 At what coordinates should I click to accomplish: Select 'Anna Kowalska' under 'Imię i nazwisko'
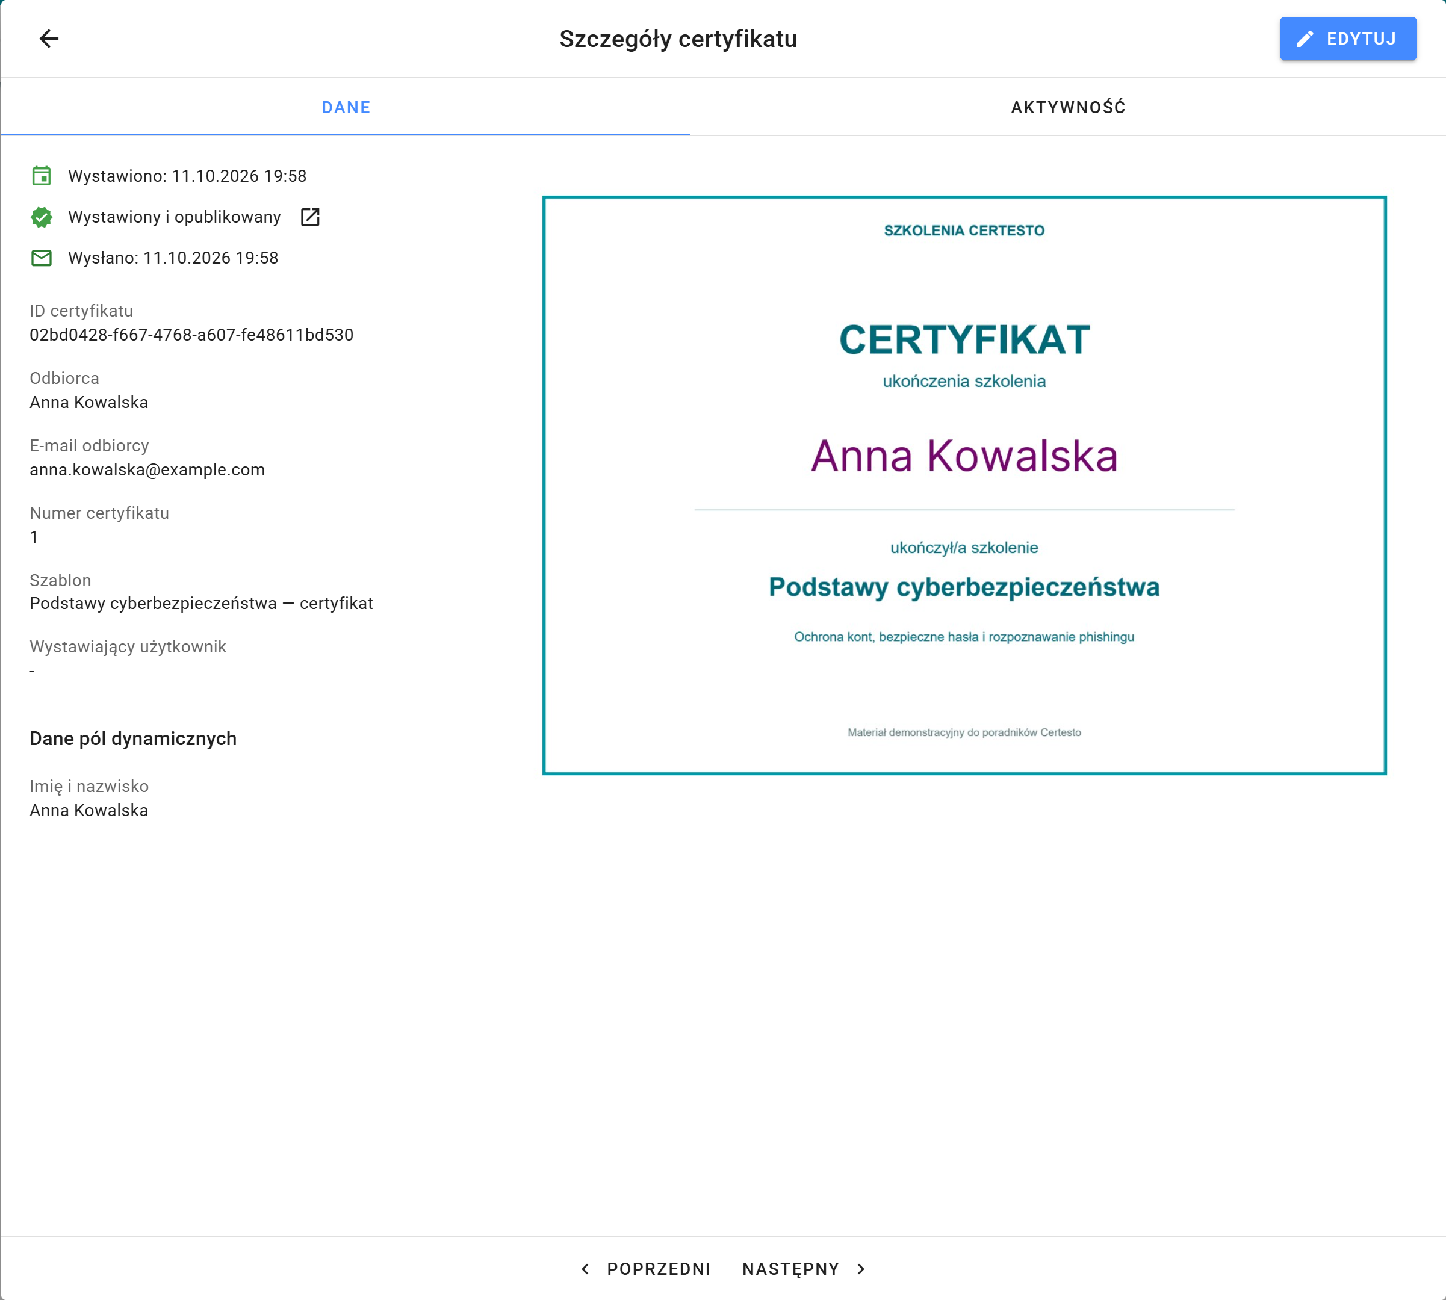point(88,811)
